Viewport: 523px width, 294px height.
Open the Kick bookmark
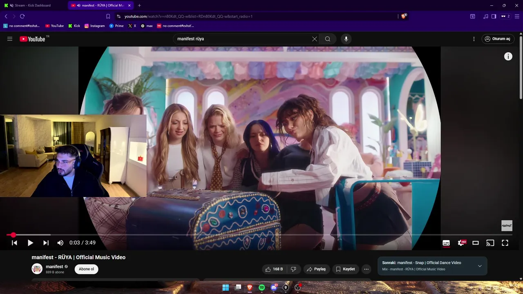pyautogui.click(x=74, y=26)
